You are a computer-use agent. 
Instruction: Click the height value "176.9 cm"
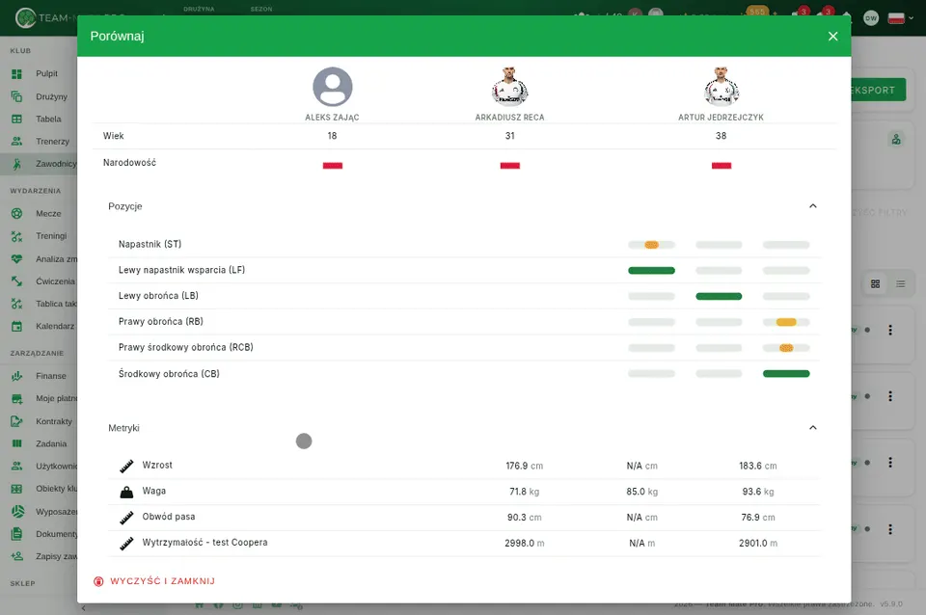[x=525, y=467]
